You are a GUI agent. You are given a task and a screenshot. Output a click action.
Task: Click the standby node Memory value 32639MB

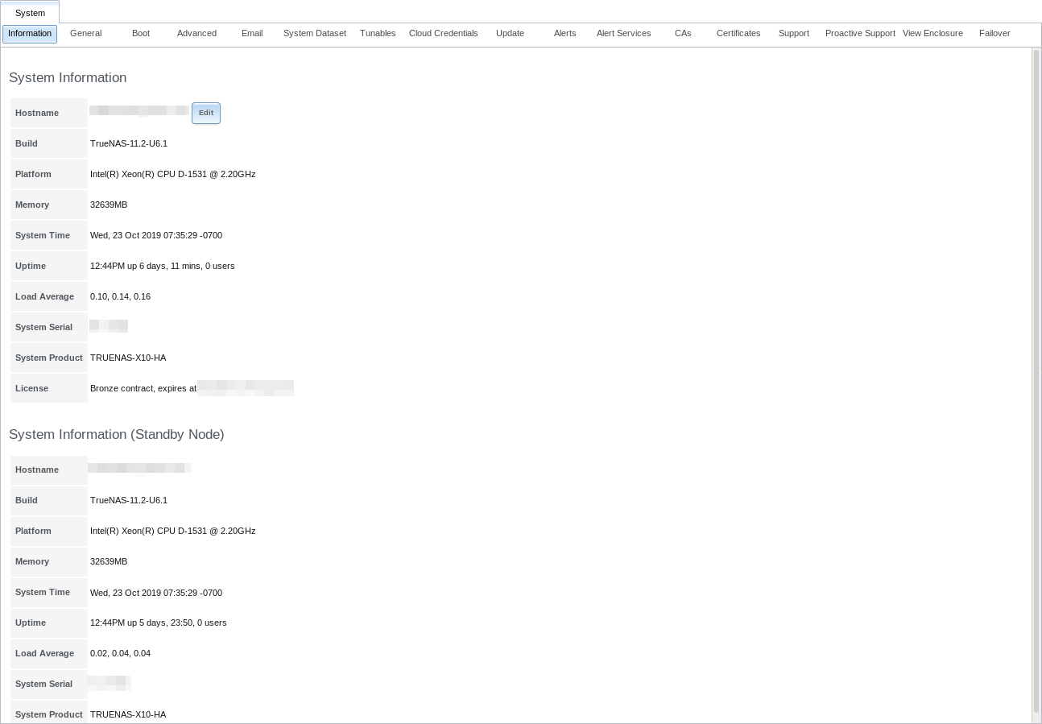[109, 561]
